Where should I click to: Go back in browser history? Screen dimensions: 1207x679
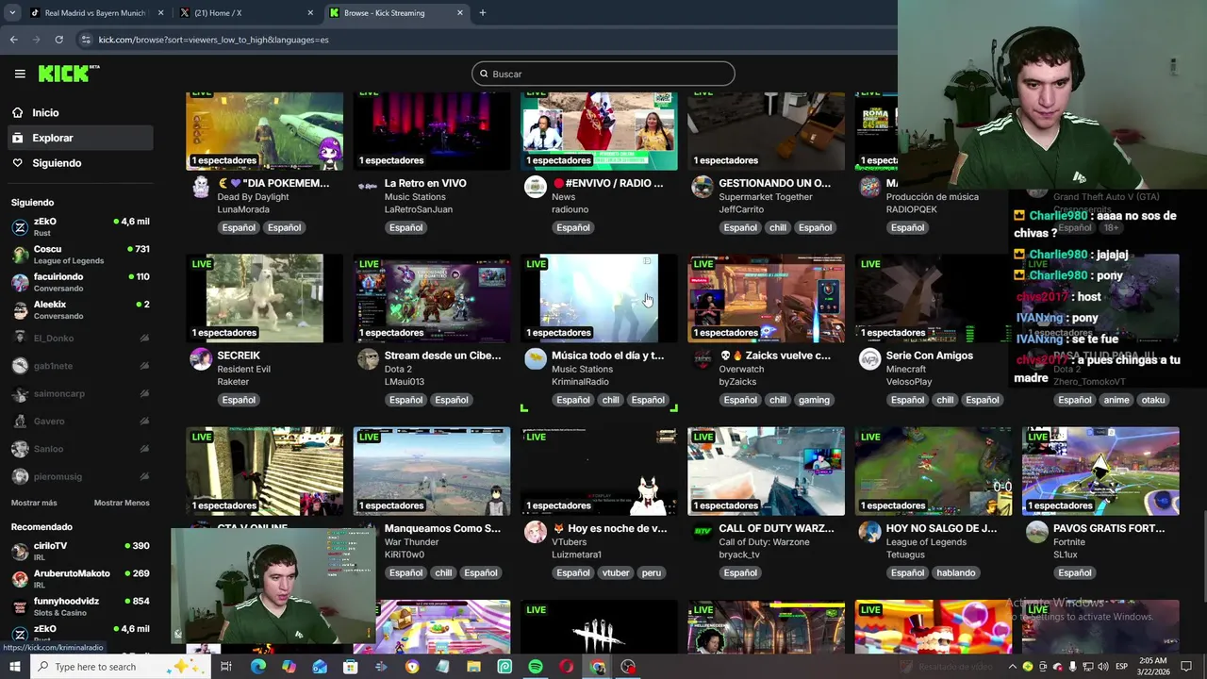(x=13, y=40)
